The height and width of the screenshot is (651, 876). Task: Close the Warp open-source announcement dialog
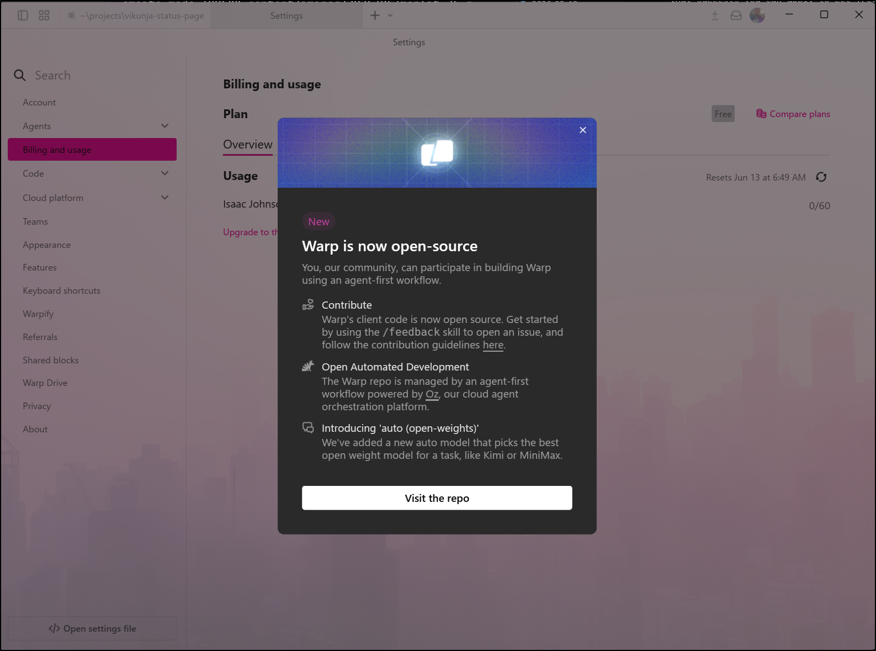[583, 130]
